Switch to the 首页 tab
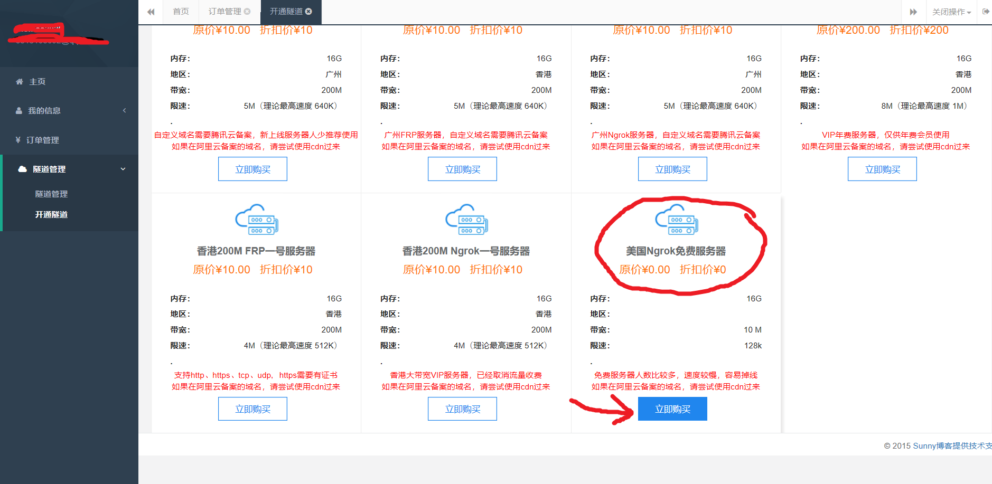Viewport: 992px width, 484px height. click(x=180, y=11)
